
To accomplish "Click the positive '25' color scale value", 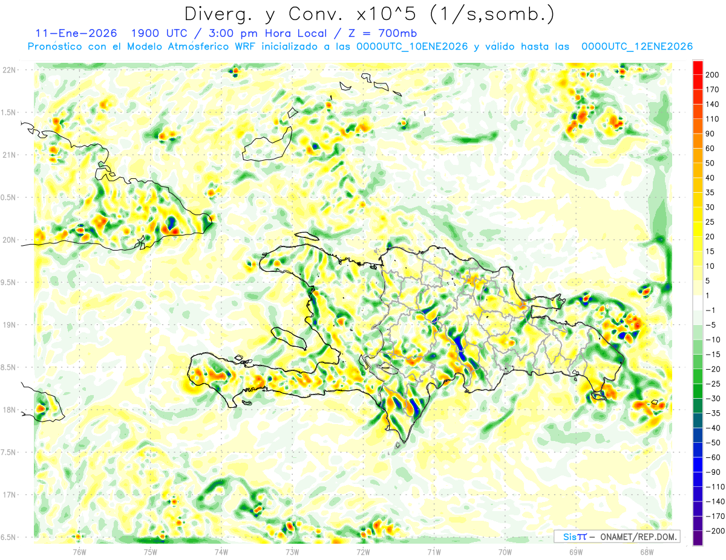I will [x=711, y=222].
